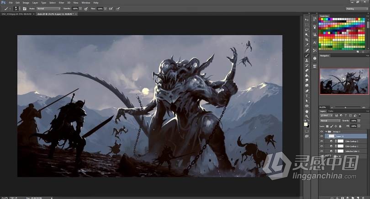Select the Hand tool
Screen dimensions: 370x199
click(x=307, y=111)
